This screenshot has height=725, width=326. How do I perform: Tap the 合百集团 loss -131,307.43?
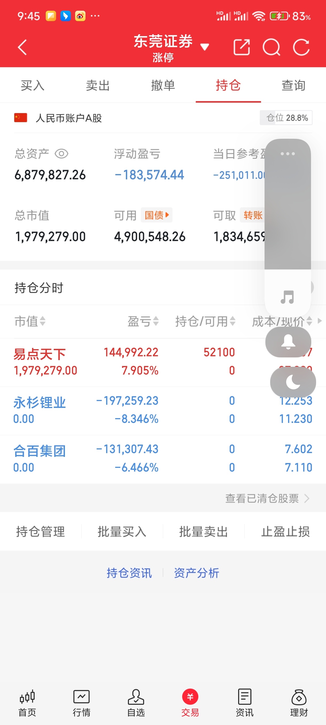click(x=127, y=449)
